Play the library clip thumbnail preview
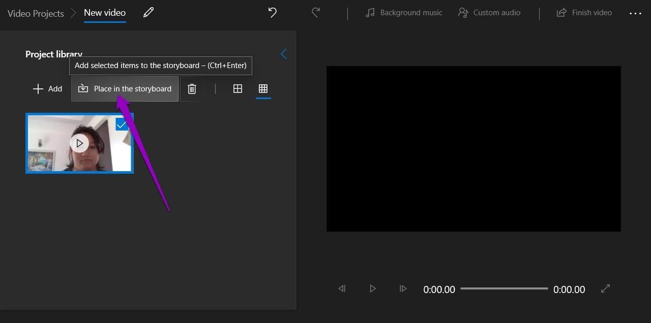 pos(79,143)
